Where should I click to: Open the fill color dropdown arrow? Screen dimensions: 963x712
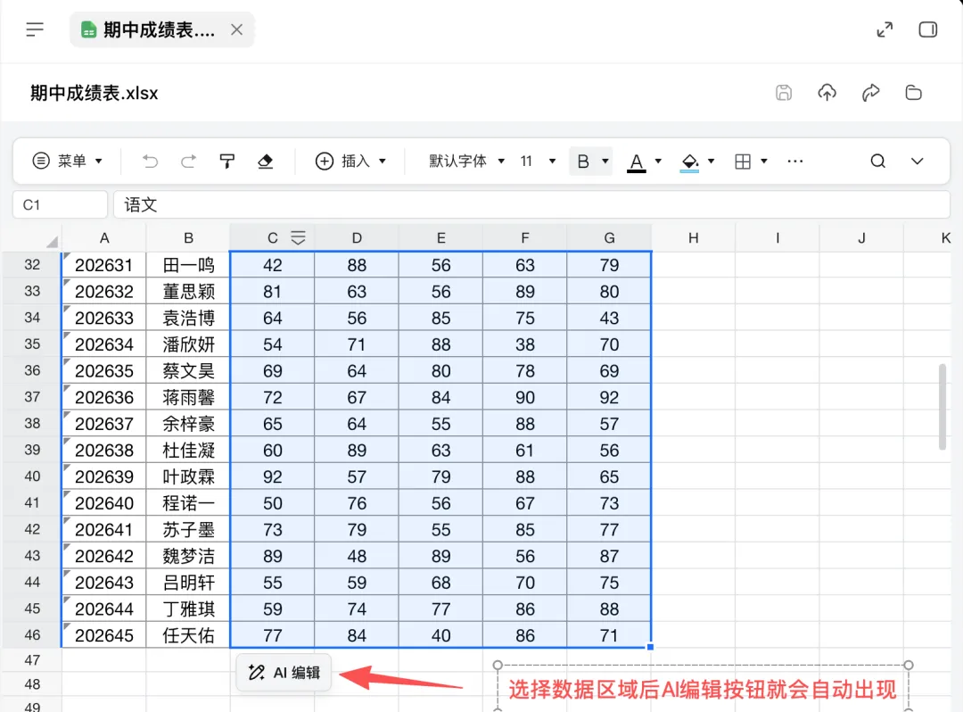[x=712, y=161]
